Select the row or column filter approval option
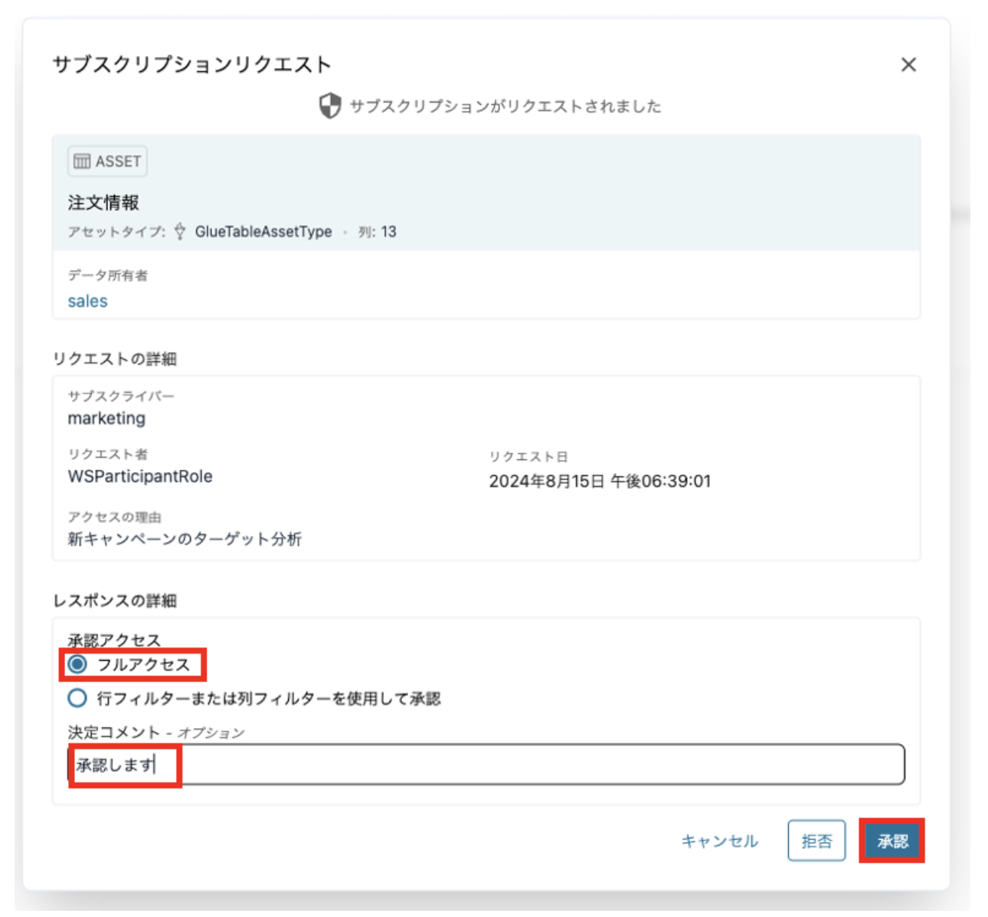Viewport: 988px width, 917px height. pyautogui.click(x=77, y=698)
